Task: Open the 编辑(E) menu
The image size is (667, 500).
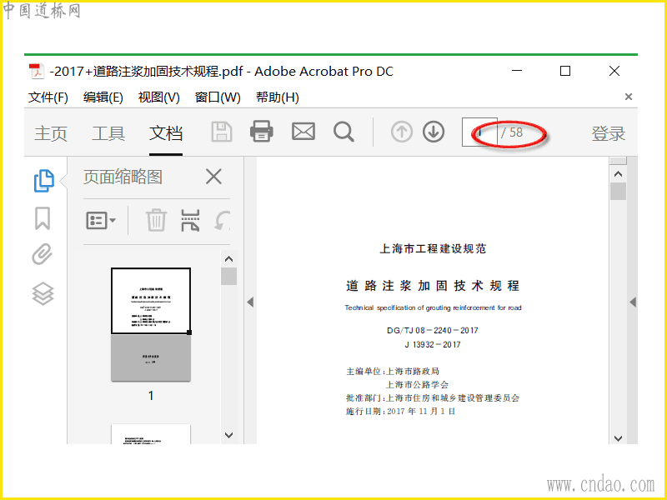Action: coord(103,97)
